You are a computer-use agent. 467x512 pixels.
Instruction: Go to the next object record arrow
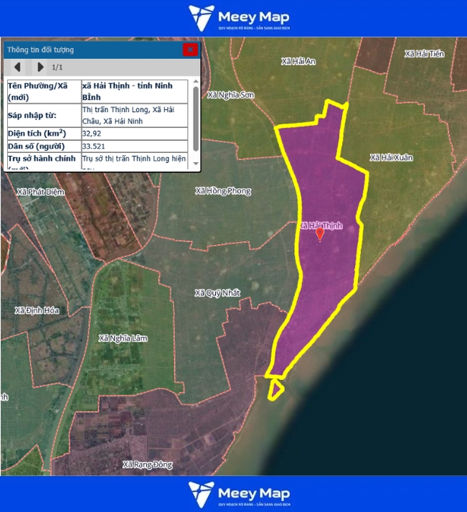pos(40,68)
